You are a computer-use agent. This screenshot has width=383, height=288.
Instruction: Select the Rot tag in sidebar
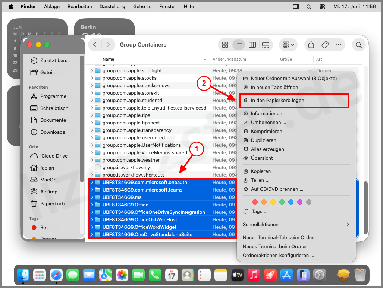[x=40, y=228]
